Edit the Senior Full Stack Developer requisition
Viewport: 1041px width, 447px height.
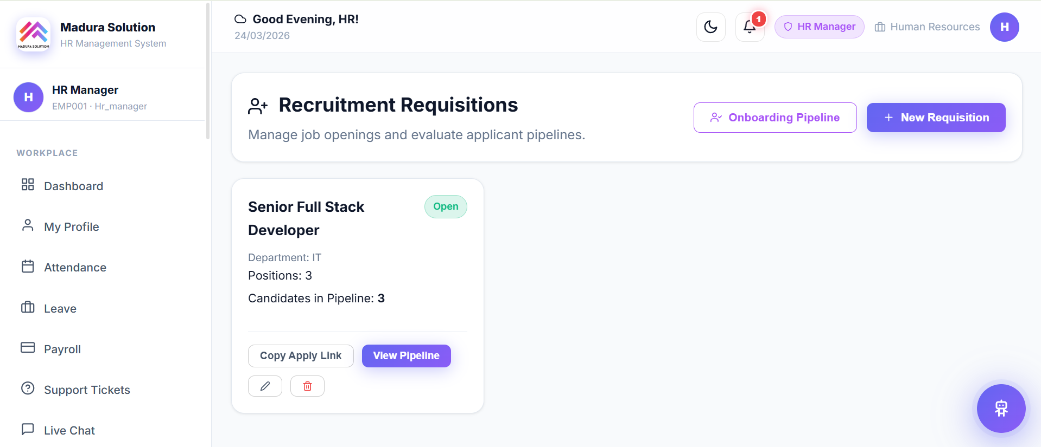coord(265,386)
